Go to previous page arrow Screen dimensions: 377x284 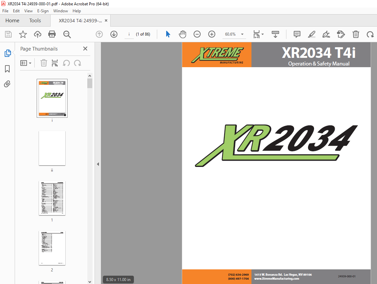[x=99, y=34]
